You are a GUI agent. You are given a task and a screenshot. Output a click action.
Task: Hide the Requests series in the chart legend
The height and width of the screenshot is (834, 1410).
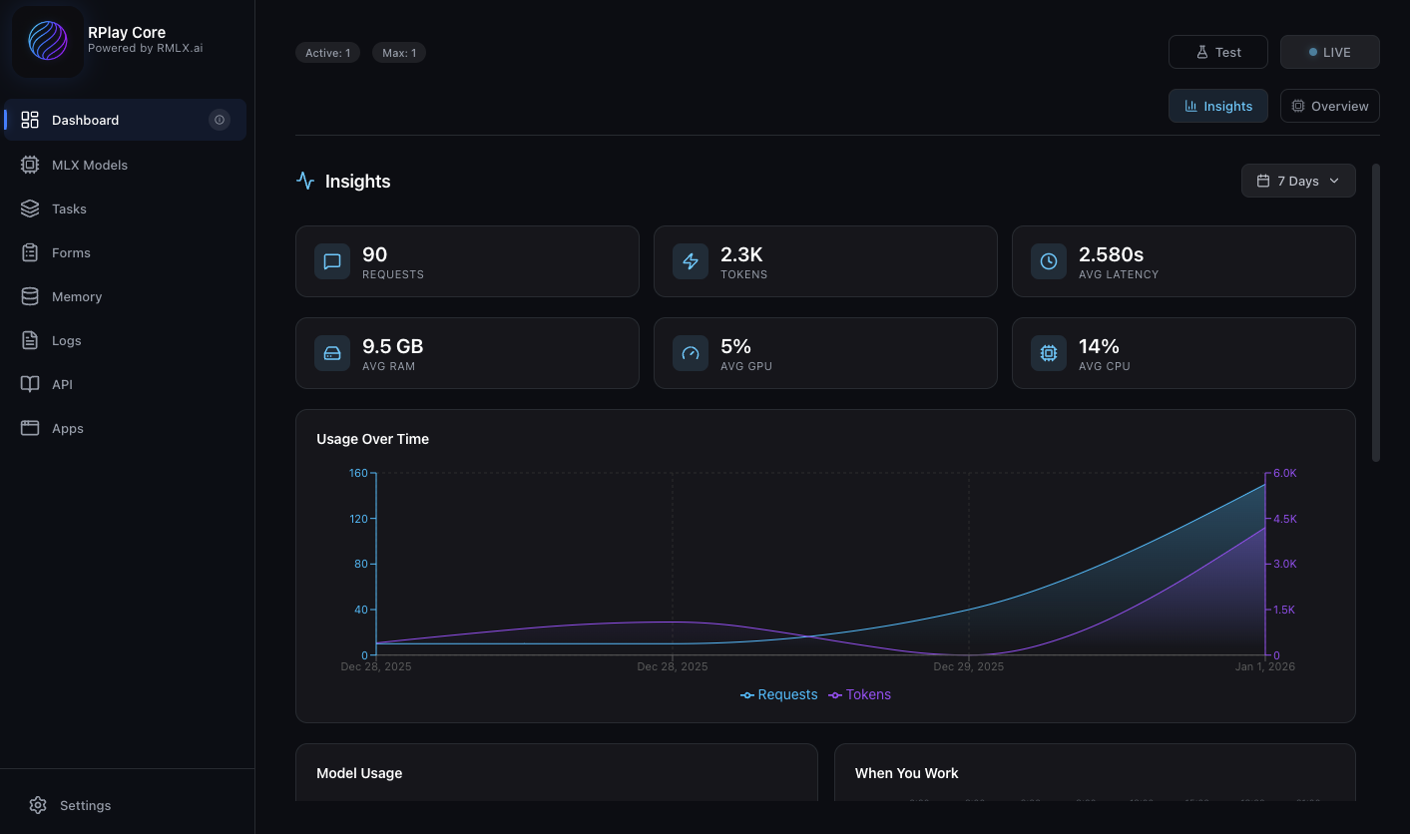778,694
